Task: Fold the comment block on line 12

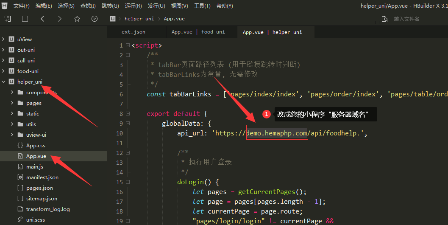Action: pyautogui.click(x=128, y=152)
